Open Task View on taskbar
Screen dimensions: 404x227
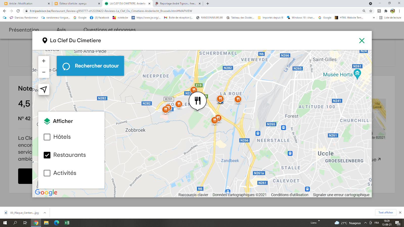[25, 223]
